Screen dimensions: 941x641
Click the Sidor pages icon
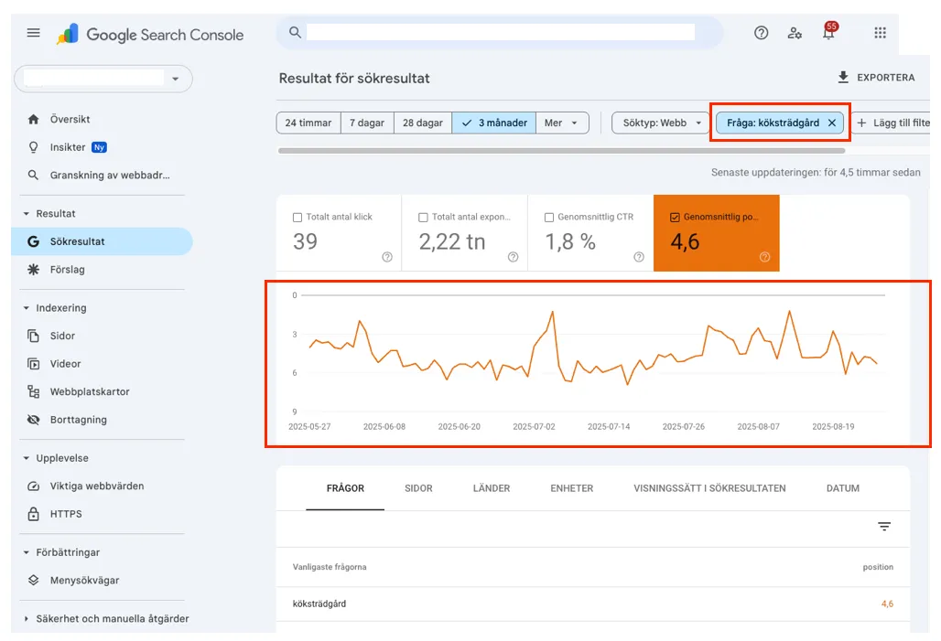click(x=34, y=336)
